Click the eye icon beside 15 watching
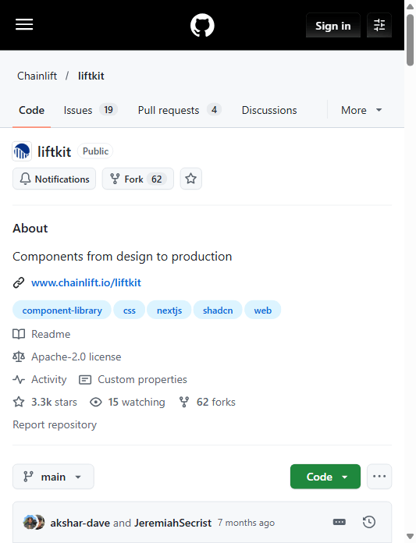 (x=95, y=402)
